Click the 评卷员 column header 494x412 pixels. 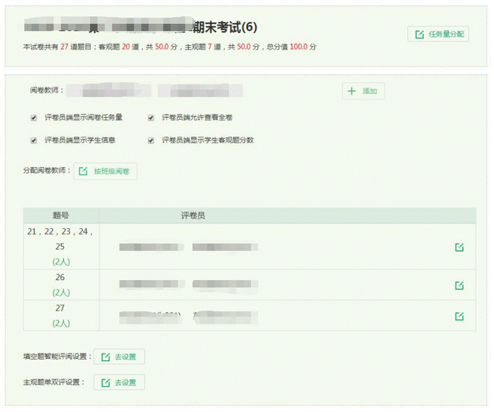tap(193, 215)
